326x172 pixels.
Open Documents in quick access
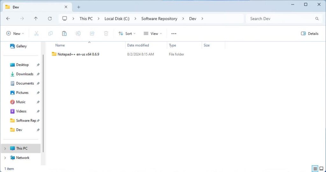[x=22, y=83]
